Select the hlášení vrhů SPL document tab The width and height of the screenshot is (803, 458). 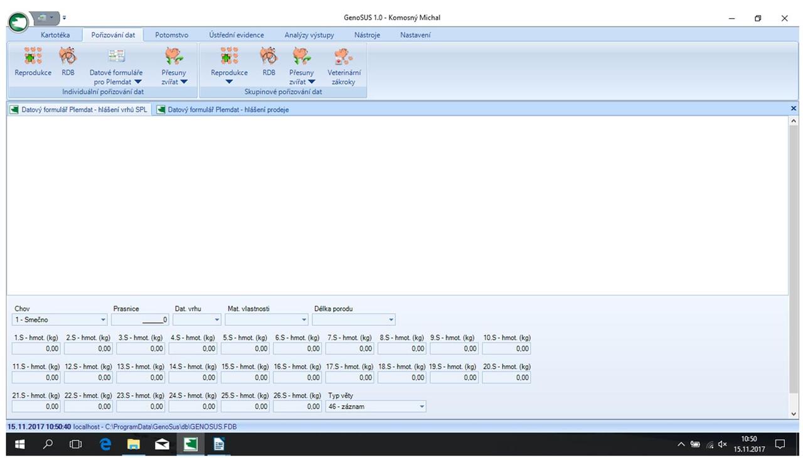pos(79,109)
